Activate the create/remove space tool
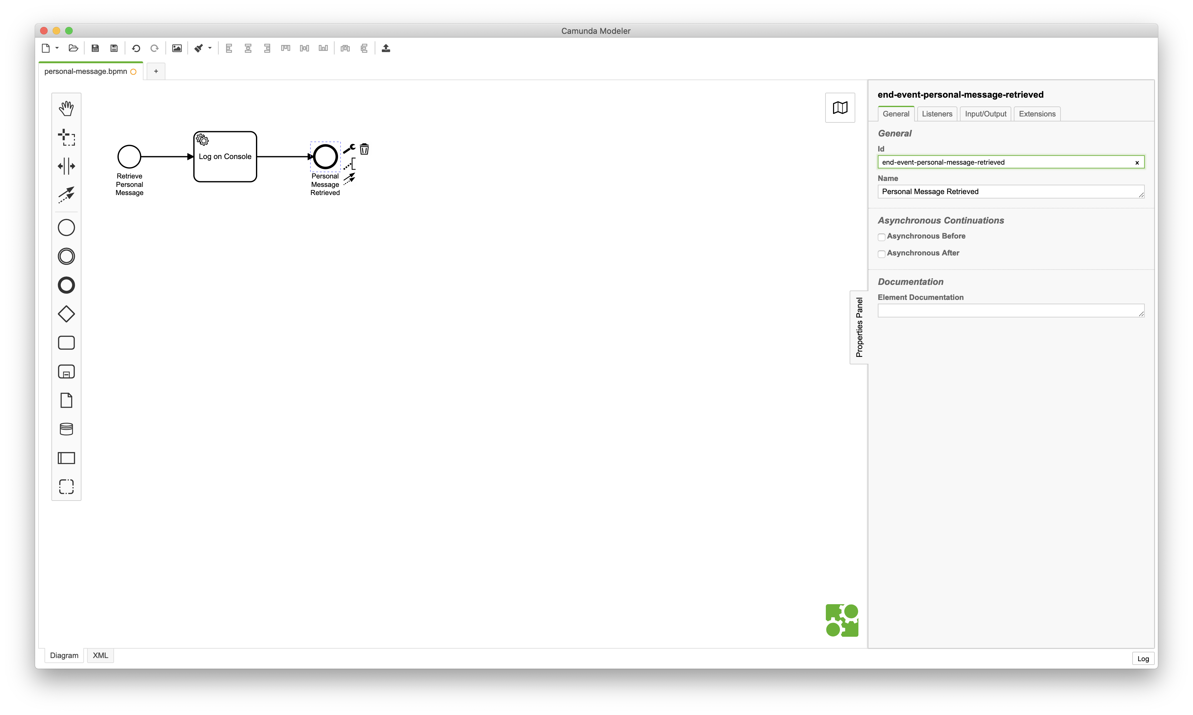Image resolution: width=1193 pixels, height=715 pixels. 66,166
